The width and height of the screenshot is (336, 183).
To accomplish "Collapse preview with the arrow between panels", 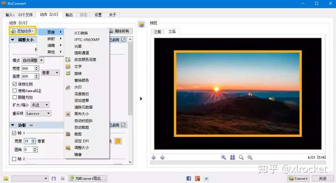I will click(141, 99).
